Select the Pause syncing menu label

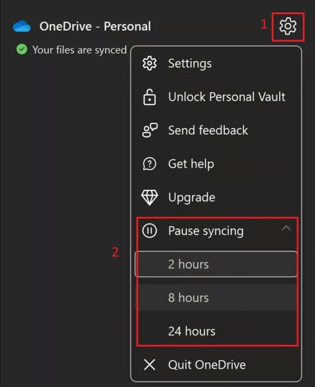pyautogui.click(x=206, y=231)
